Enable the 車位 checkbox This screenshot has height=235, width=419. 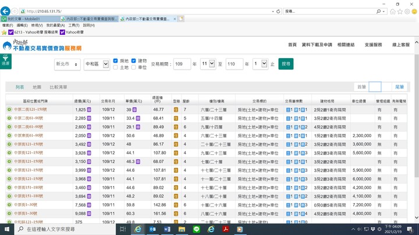134,67
